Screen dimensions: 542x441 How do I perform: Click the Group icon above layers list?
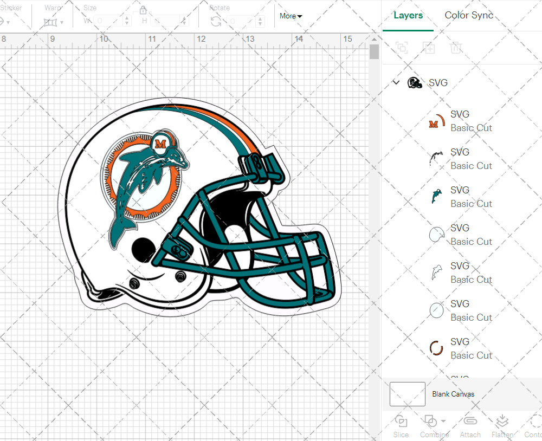tap(402, 48)
